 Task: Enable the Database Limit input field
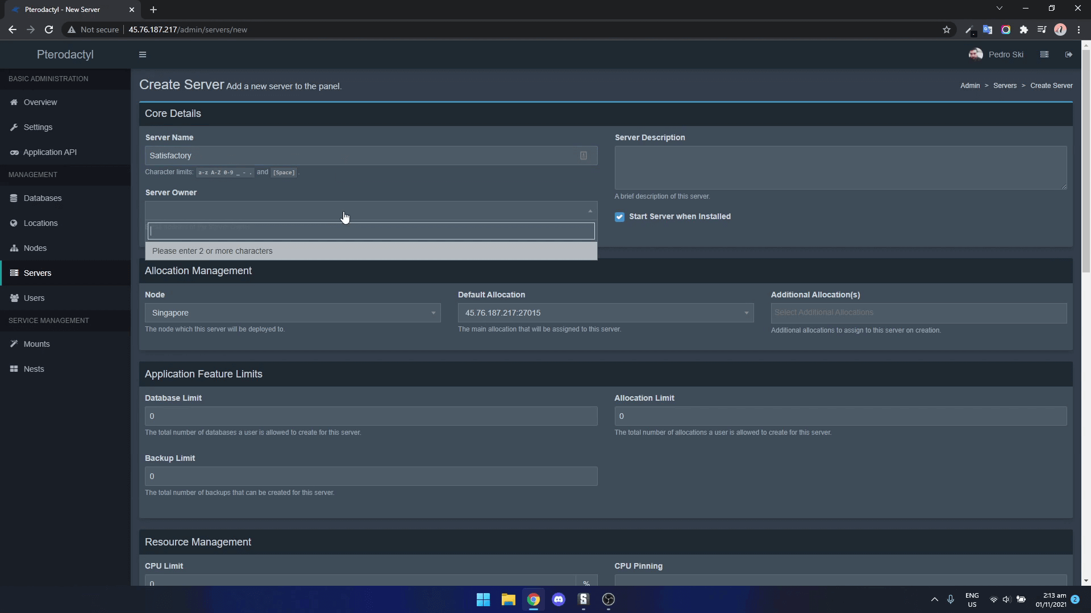pos(371,415)
